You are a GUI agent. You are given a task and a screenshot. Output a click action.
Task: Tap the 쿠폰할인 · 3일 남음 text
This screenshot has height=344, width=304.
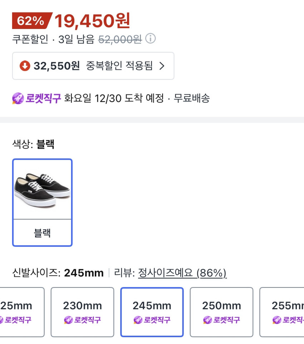pyautogui.click(x=53, y=39)
